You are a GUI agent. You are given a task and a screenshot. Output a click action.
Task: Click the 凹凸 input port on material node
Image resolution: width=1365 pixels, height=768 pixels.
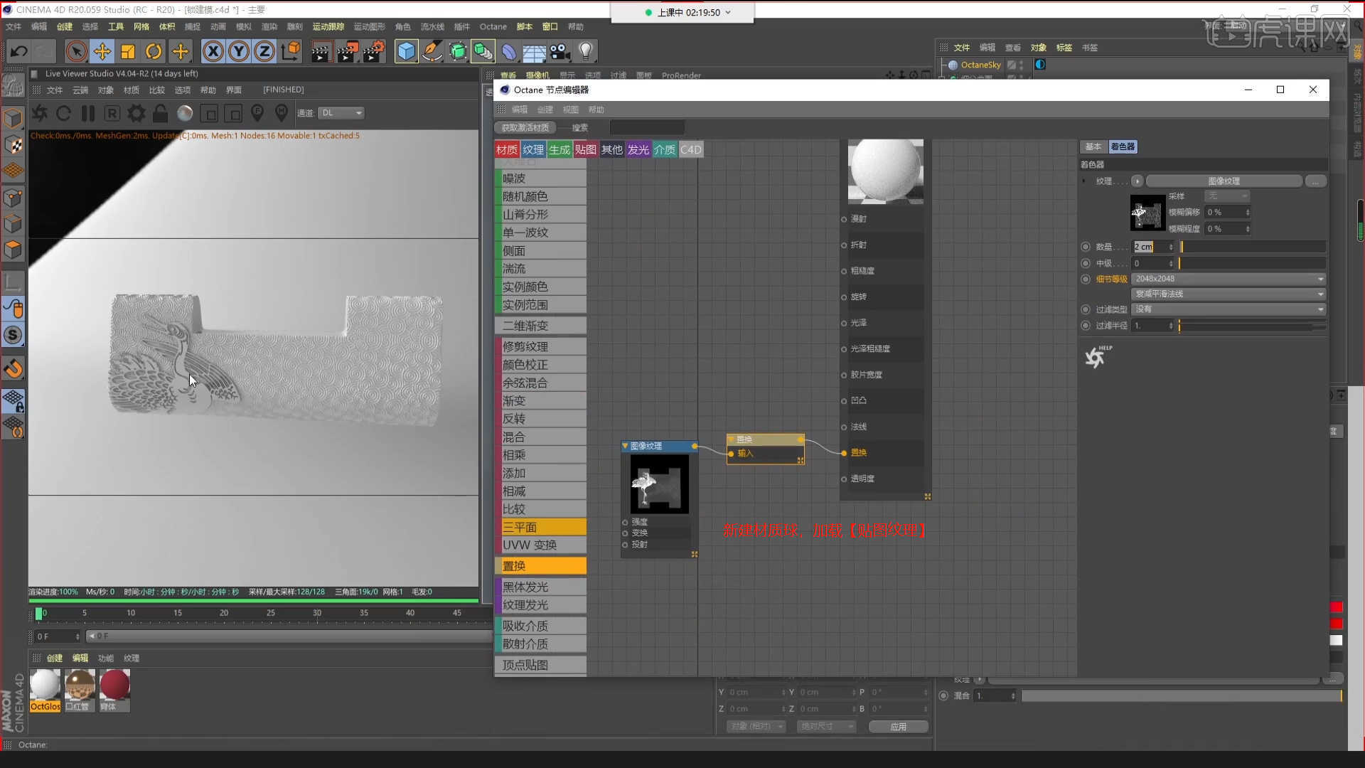tap(844, 400)
